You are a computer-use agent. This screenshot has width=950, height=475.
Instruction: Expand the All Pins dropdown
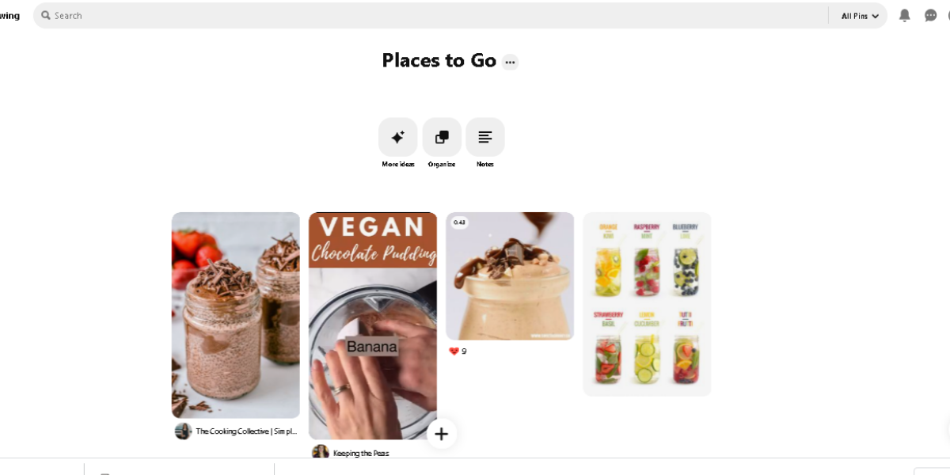(860, 16)
